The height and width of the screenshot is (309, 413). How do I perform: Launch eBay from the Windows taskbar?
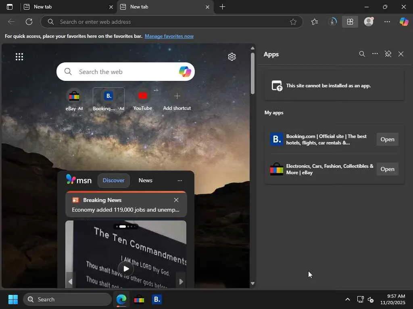139,299
